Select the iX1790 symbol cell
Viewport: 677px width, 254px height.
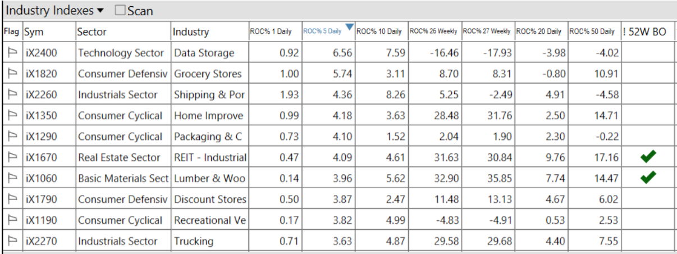pyautogui.click(x=40, y=199)
